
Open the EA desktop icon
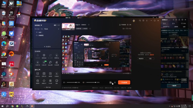point(11,55)
